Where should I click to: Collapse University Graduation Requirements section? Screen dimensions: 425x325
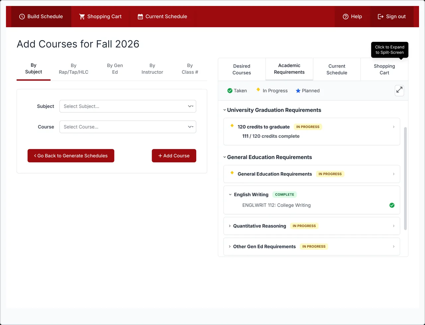[x=225, y=110]
